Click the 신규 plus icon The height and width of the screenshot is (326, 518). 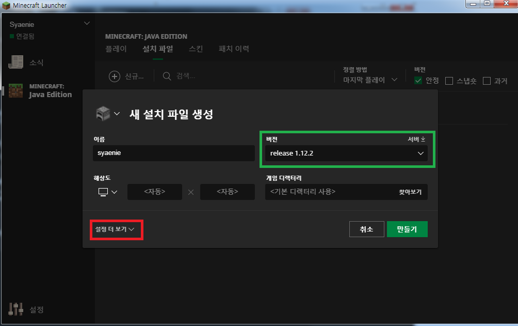[x=115, y=76]
